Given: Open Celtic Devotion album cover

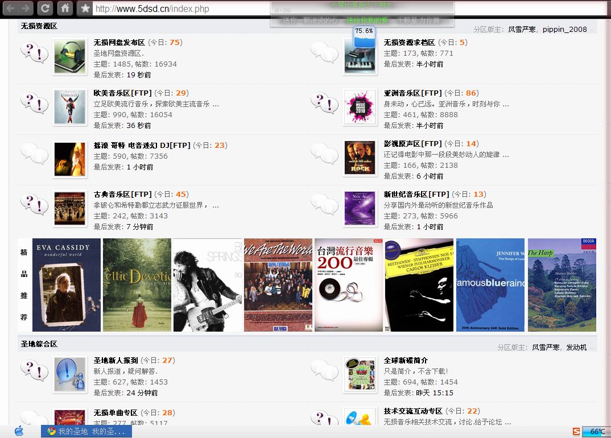Looking at the screenshot, I should (137, 285).
